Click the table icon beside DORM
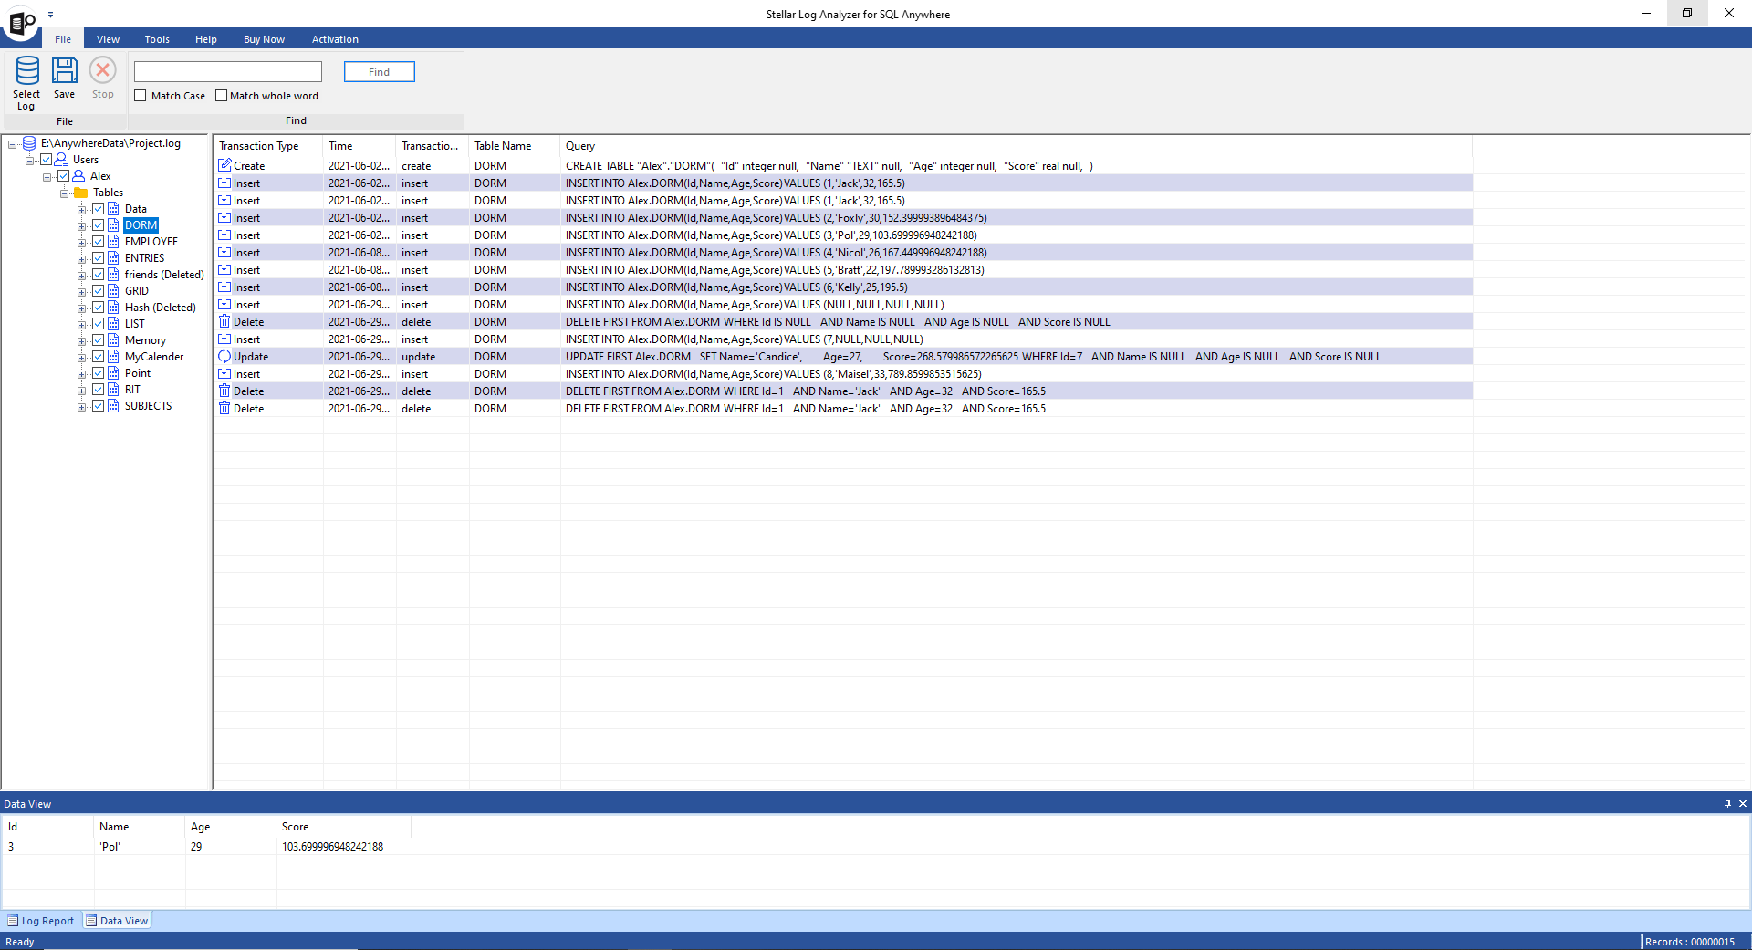The height and width of the screenshot is (950, 1752). coord(113,225)
